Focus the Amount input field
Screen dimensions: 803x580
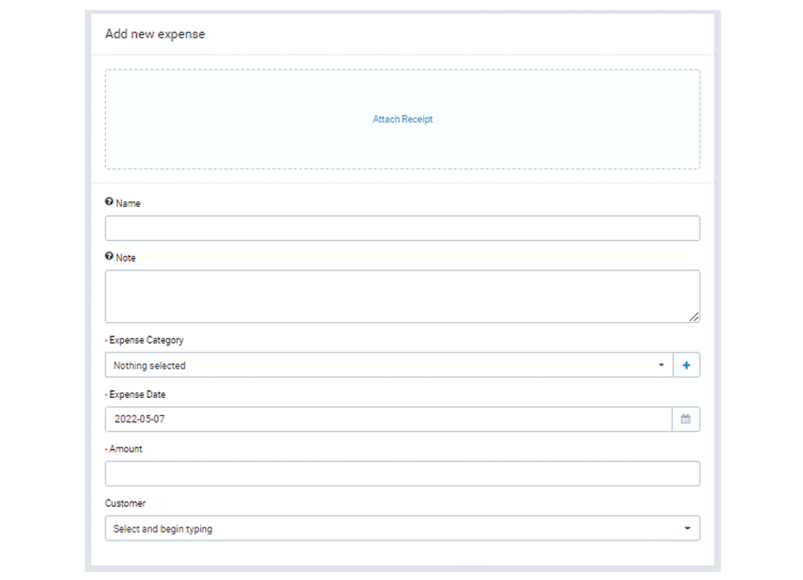tap(402, 474)
